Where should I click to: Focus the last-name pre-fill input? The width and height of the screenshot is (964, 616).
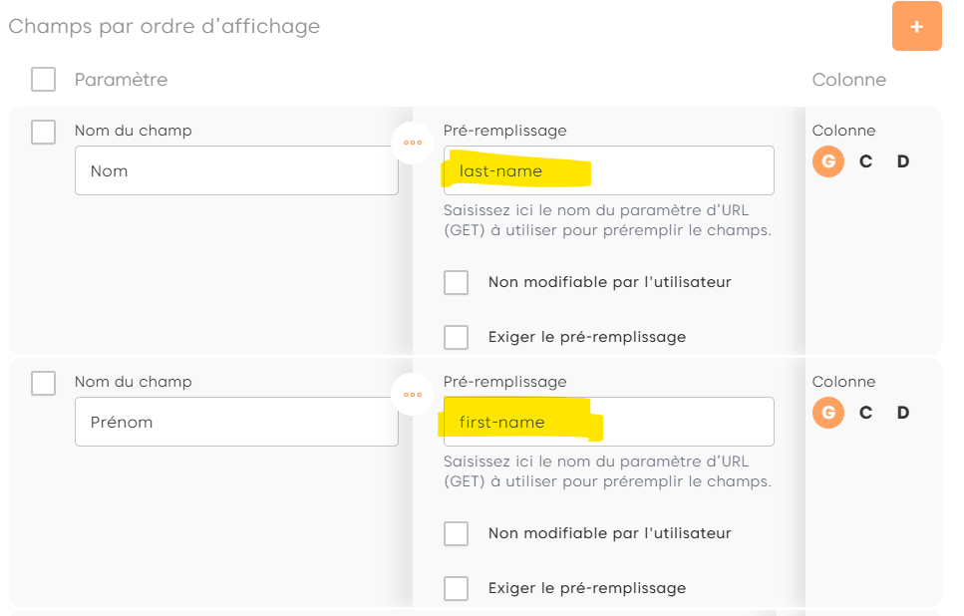608,171
